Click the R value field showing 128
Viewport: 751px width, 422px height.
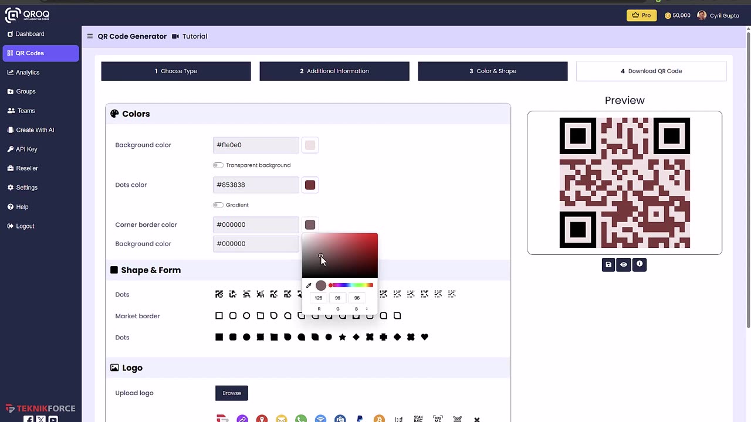pos(319,298)
